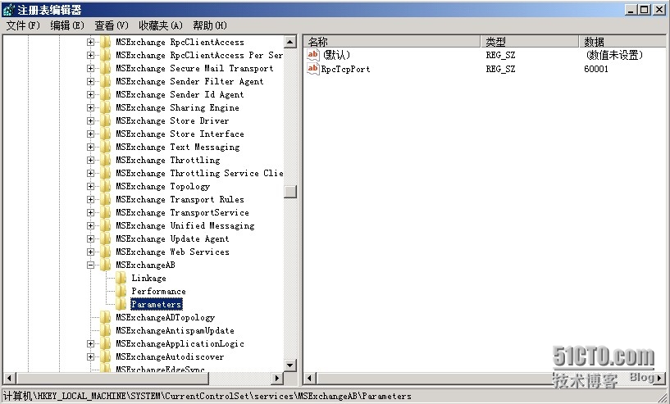Click the registry path in status bar
This screenshot has width=670, height=404.
pos(207,397)
